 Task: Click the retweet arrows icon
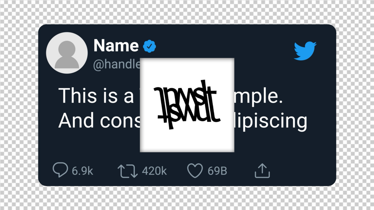tap(127, 171)
